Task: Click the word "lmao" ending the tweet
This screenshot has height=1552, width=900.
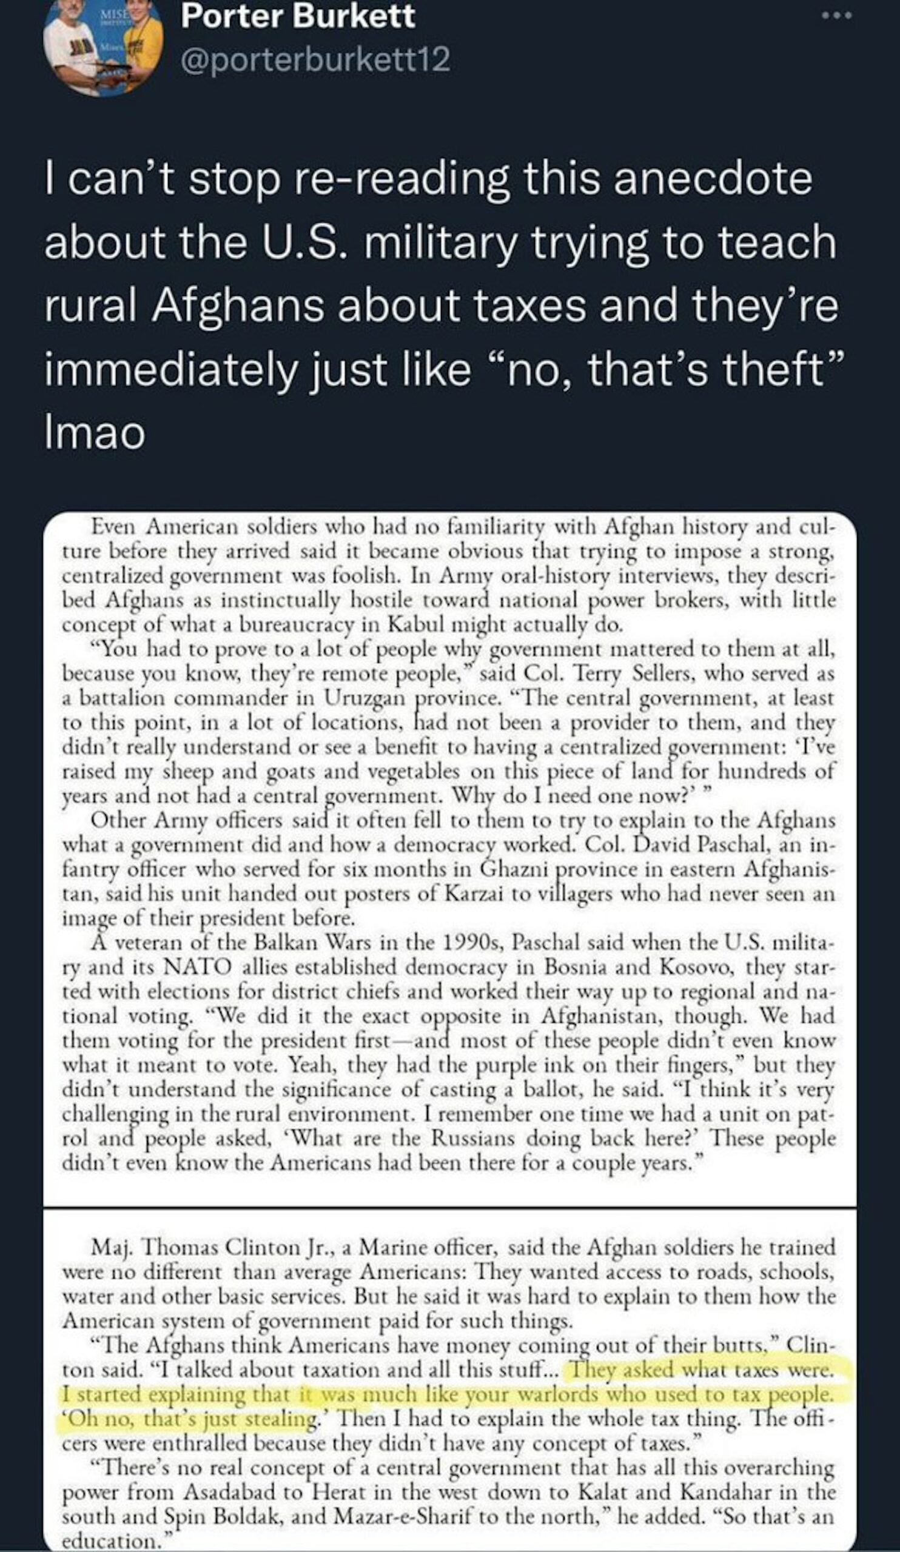Action: pyautogui.click(x=95, y=432)
